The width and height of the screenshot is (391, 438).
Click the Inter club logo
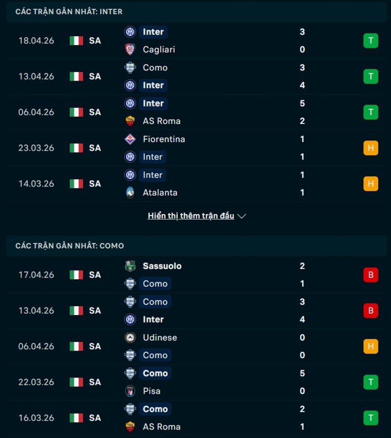tap(130, 32)
